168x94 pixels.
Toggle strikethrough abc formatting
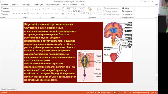pyautogui.click(x=25, y=13)
